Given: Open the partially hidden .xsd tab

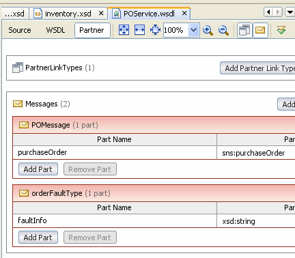Looking at the screenshot, I should (14, 14).
